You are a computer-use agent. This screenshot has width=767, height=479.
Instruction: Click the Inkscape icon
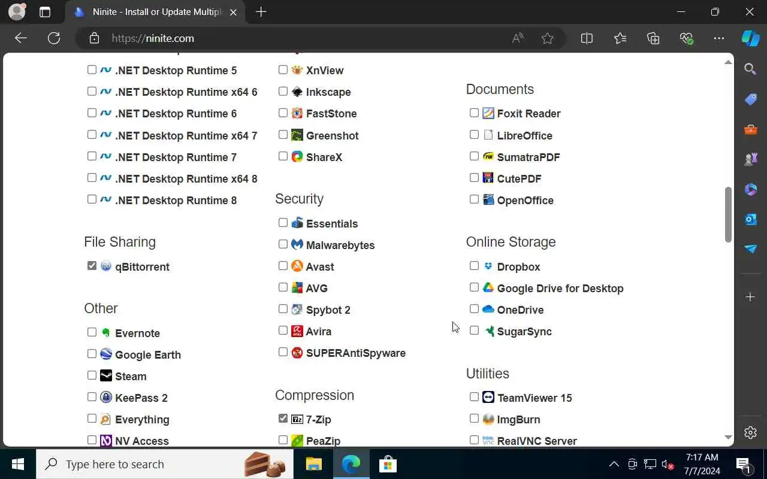click(297, 91)
